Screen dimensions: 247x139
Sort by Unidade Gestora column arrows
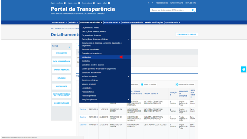[x=157, y=94]
